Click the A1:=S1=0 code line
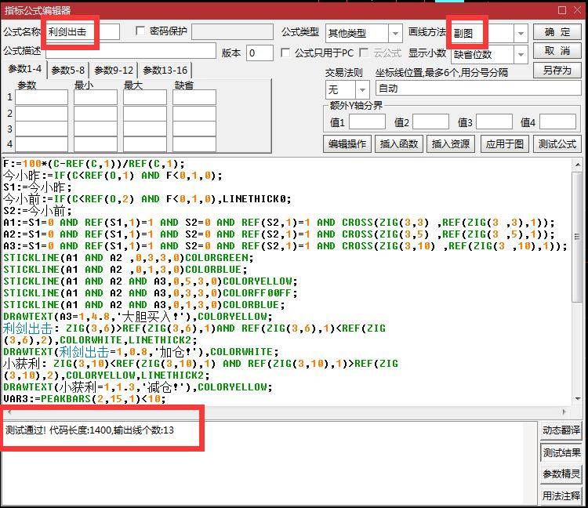This screenshot has width=588, height=508. 278,223
